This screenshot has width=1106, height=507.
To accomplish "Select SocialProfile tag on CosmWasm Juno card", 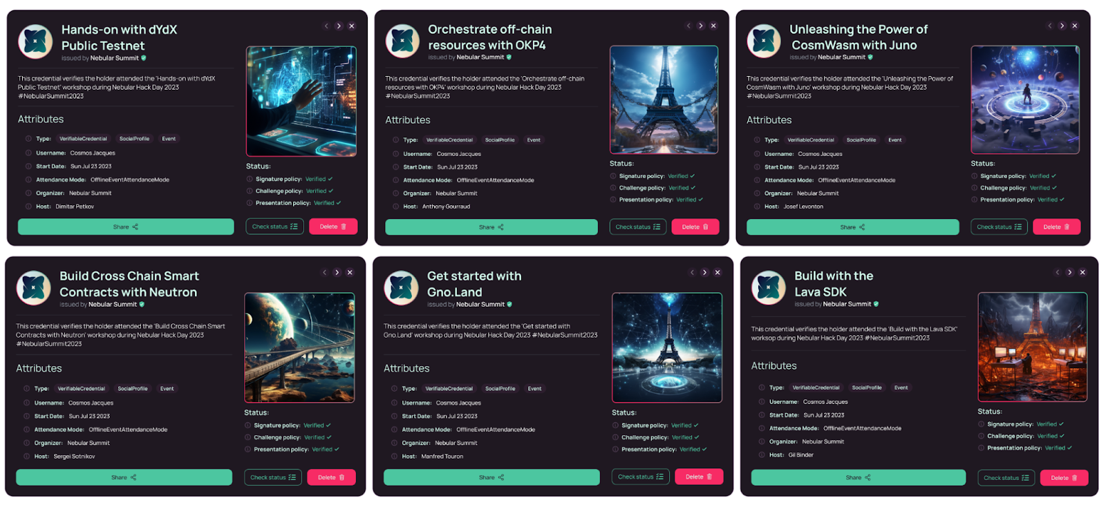I will click(x=861, y=140).
